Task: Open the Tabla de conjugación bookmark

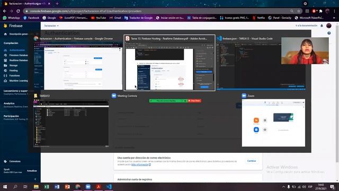Action: point(202,18)
